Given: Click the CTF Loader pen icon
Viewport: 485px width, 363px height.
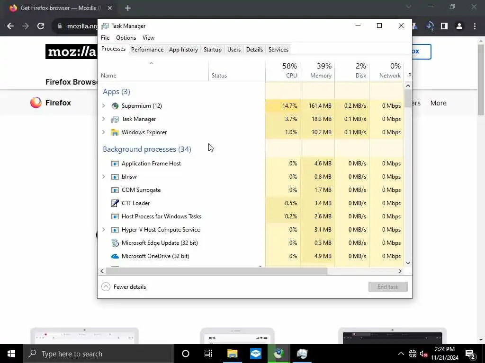Looking at the screenshot, I should click(x=115, y=203).
